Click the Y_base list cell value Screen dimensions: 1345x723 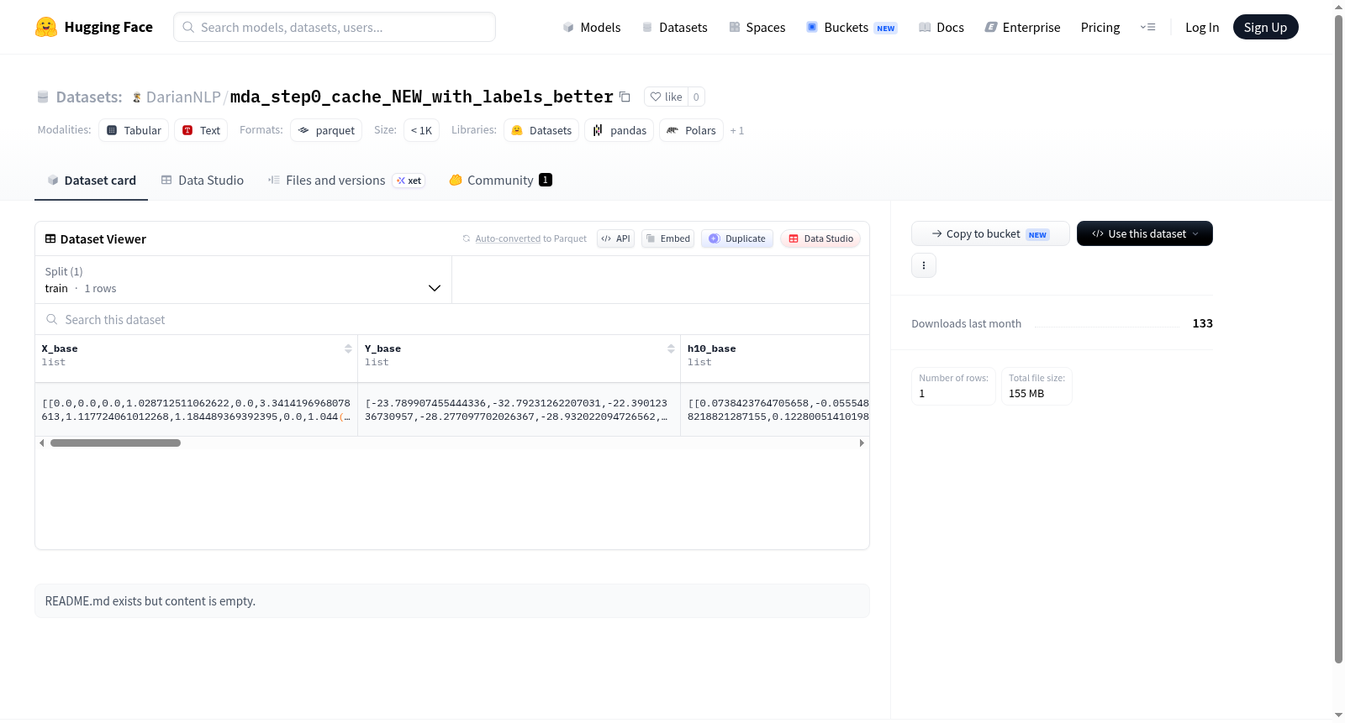(519, 410)
